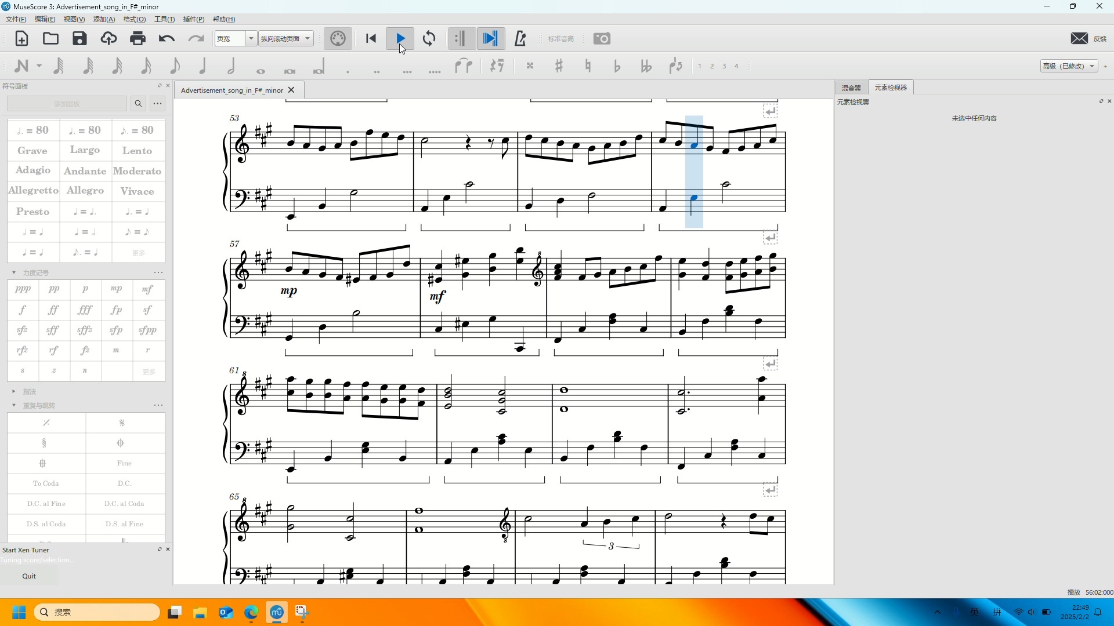Click the Upload to cloud icon
1114x626 pixels.
[108, 39]
